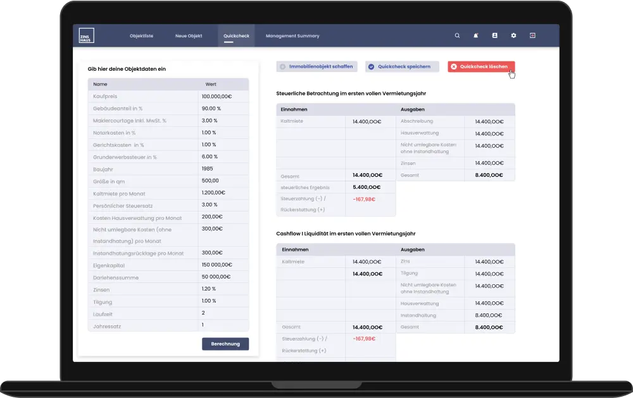Open the settings gear icon
This screenshot has width=633, height=398.
point(513,35)
